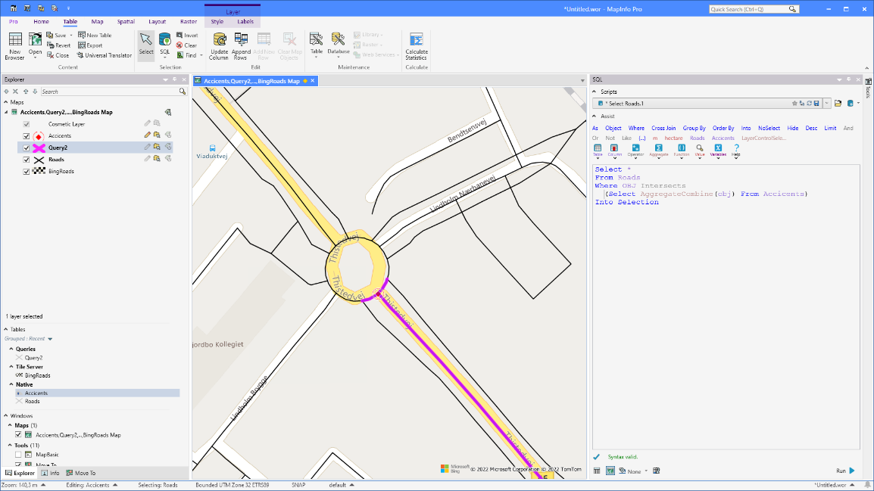Toggle visibility of the Accidents layer
The height and width of the screenshot is (491, 874).
(x=28, y=135)
